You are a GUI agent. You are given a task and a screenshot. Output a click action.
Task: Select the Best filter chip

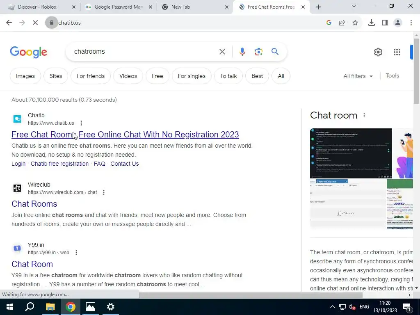257,76
